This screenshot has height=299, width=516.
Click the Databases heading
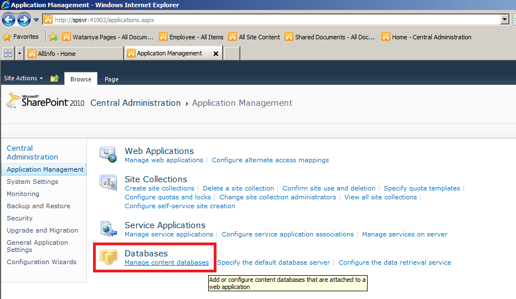pyautogui.click(x=146, y=253)
